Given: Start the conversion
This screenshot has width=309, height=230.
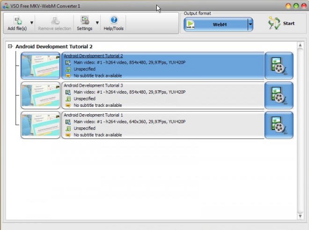Looking at the screenshot, I should click(281, 23).
